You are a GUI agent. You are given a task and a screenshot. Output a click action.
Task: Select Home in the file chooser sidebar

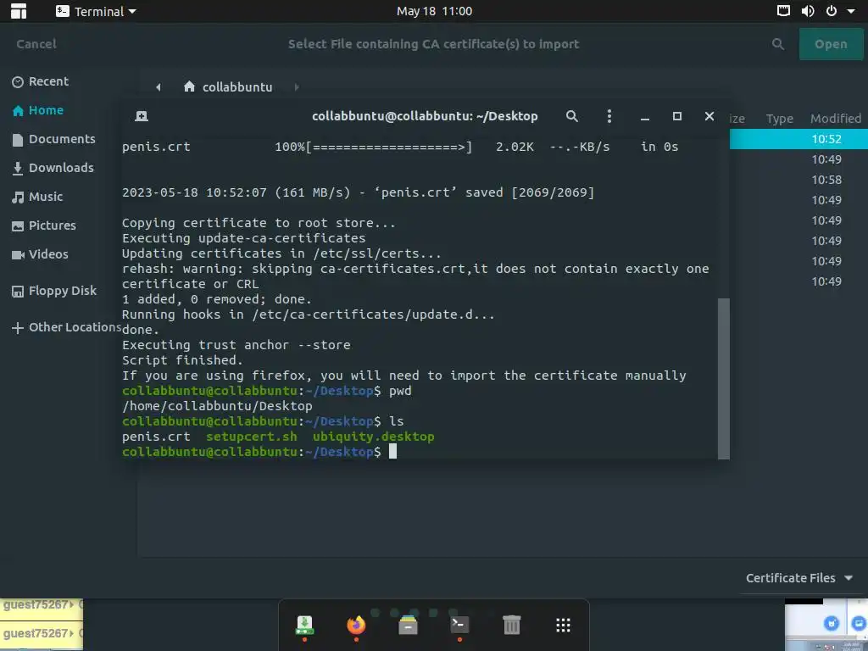click(x=38, y=110)
